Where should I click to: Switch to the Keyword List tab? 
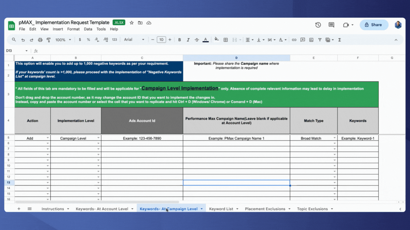tap(224, 209)
